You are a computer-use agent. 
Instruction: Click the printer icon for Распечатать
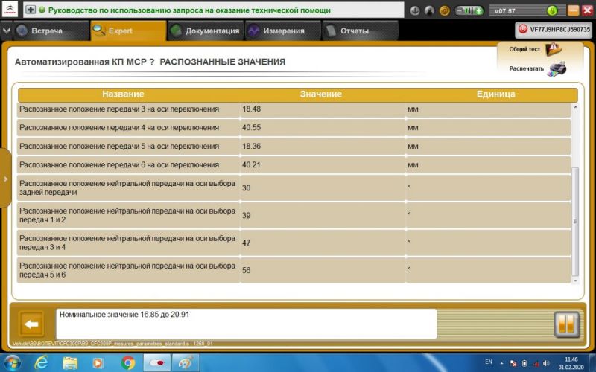(x=556, y=68)
